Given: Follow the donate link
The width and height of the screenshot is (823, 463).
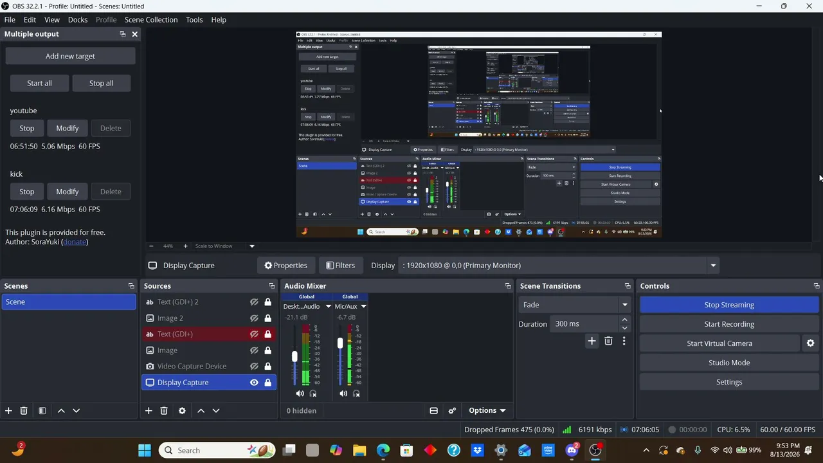Looking at the screenshot, I should click(75, 242).
